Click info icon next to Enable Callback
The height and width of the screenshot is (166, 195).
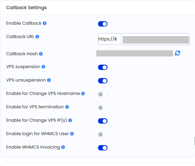[45, 23]
